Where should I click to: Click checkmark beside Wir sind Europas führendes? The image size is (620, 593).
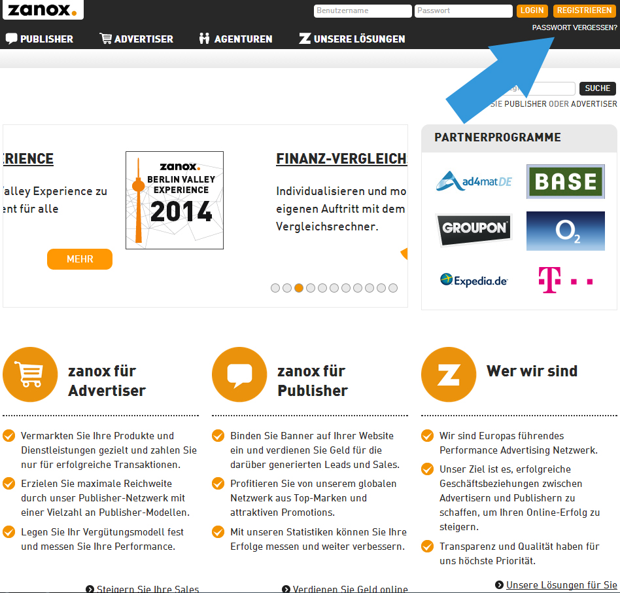[427, 435]
